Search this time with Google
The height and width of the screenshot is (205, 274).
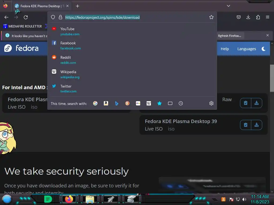95,103
